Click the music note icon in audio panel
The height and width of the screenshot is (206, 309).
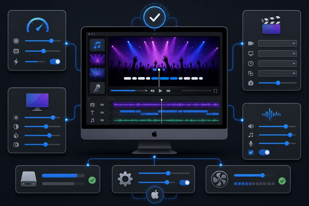(x=251, y=135)
